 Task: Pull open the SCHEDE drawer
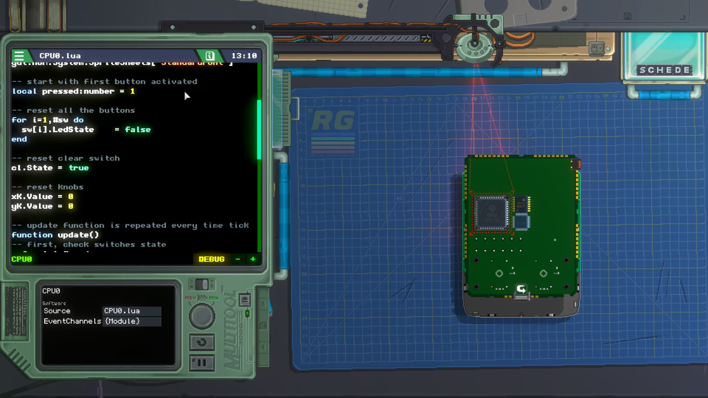coord(664,70)
